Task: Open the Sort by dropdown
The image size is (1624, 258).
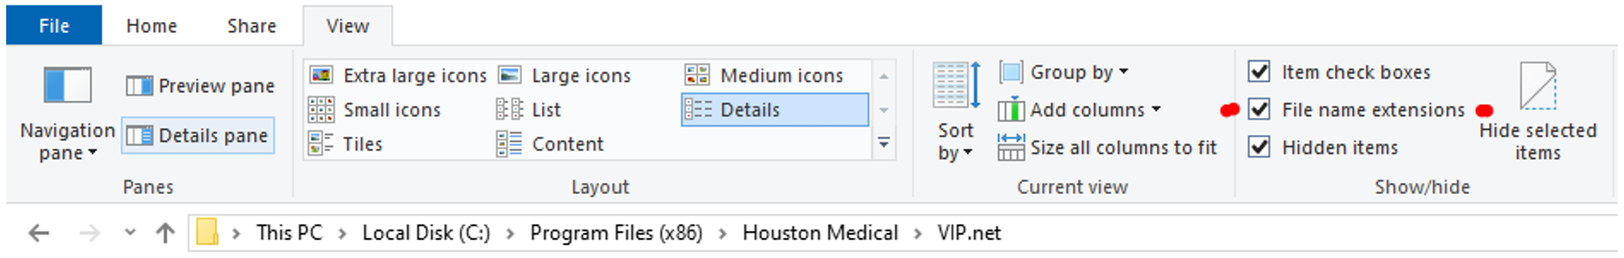Action: pos(955,141)
